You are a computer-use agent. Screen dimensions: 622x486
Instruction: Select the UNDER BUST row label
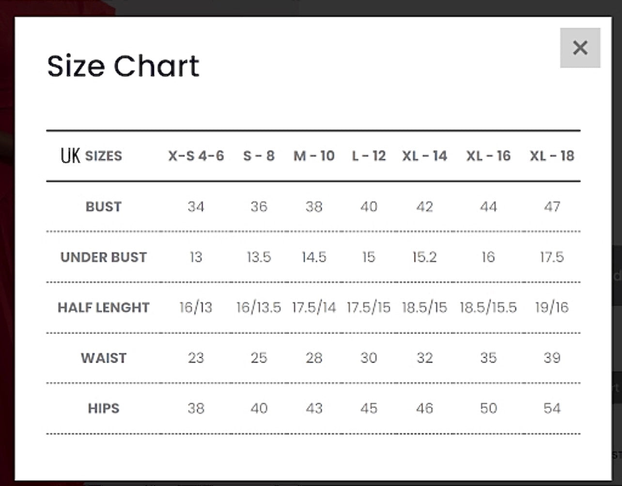(103, 257)
